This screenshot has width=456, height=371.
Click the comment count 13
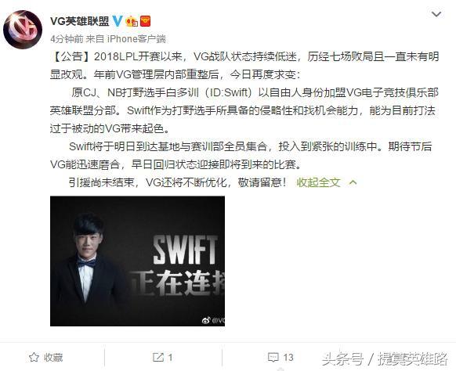(288, 358)
